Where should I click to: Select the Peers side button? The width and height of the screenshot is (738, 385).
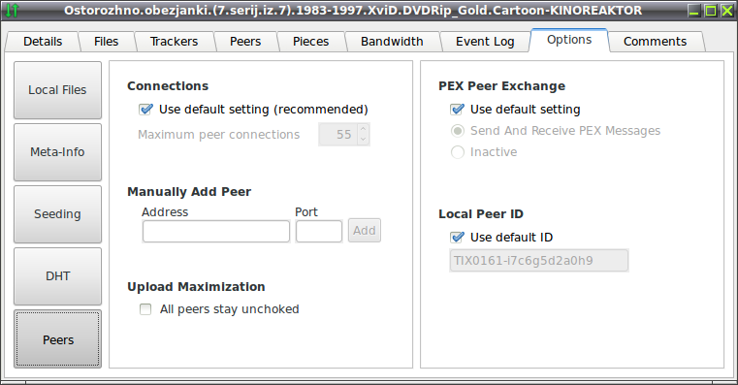pos(57,339)
